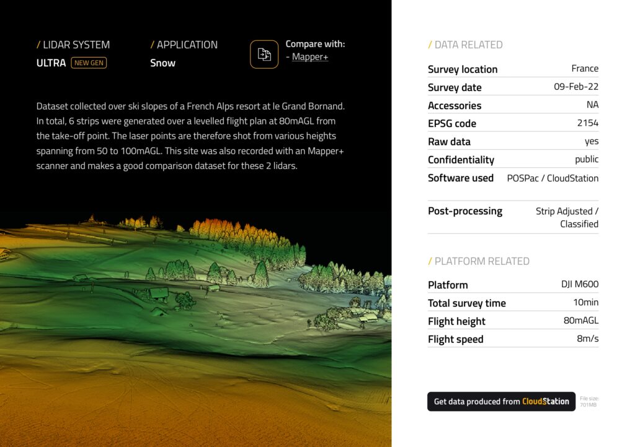Open the Mapper+ comparison link
This screenshot has height=447, width=635.
(310, 57)
